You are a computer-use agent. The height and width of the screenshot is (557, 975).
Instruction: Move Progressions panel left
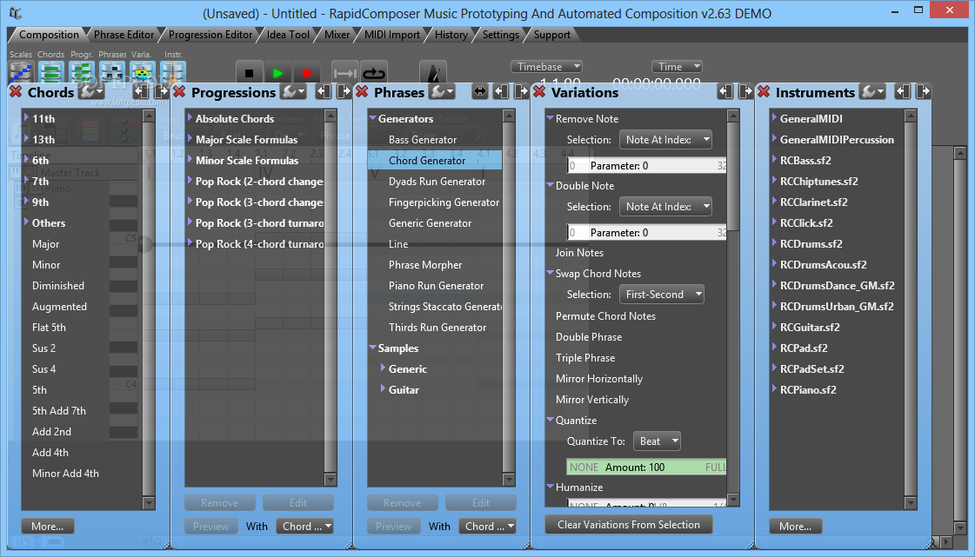pos(324,92)
